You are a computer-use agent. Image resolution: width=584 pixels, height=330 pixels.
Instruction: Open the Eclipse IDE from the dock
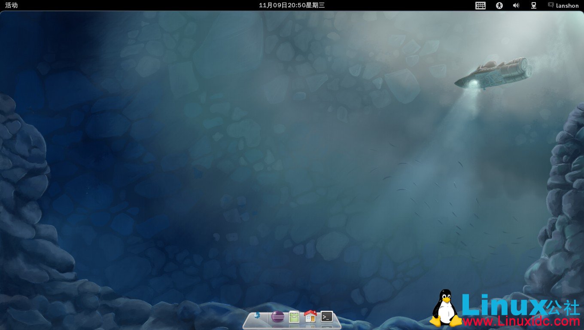(x=278, y=317)
